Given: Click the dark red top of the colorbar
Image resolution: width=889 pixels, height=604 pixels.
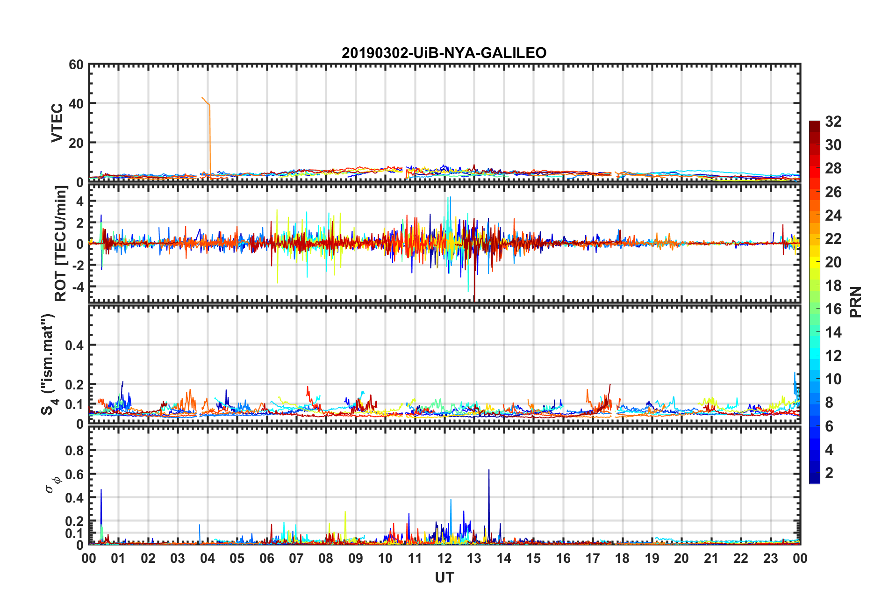Looking at the screenshot, I should pyautogui.click(x=815, y=126).
